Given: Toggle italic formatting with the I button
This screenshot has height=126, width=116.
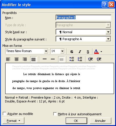Looking at the screenshot, I should click(80, 52).
